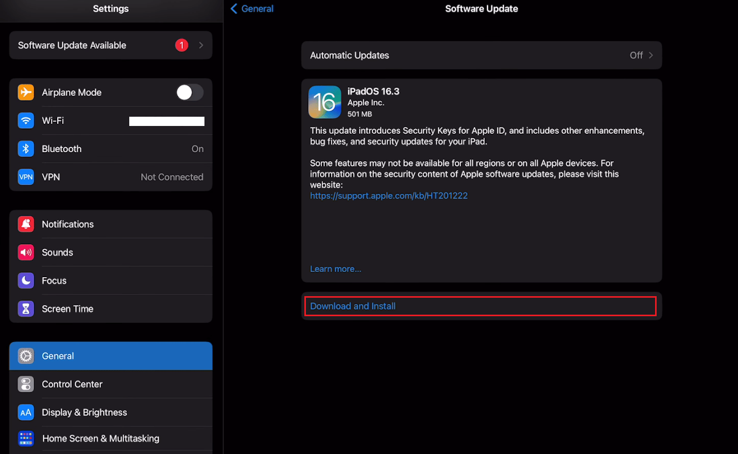Tap the Sounds speaker icon
The width and height of the screenshot is (738, 454).
26,252
